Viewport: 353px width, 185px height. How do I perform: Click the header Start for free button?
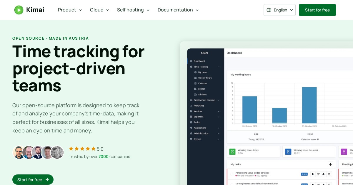tap(317, 10)
